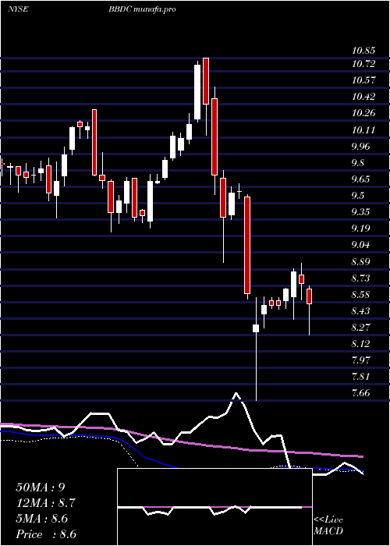The height and width of the screenshot is (546, 390).
Task: Click the BBDC munafa.pro title
Action: tap(142, 9)
